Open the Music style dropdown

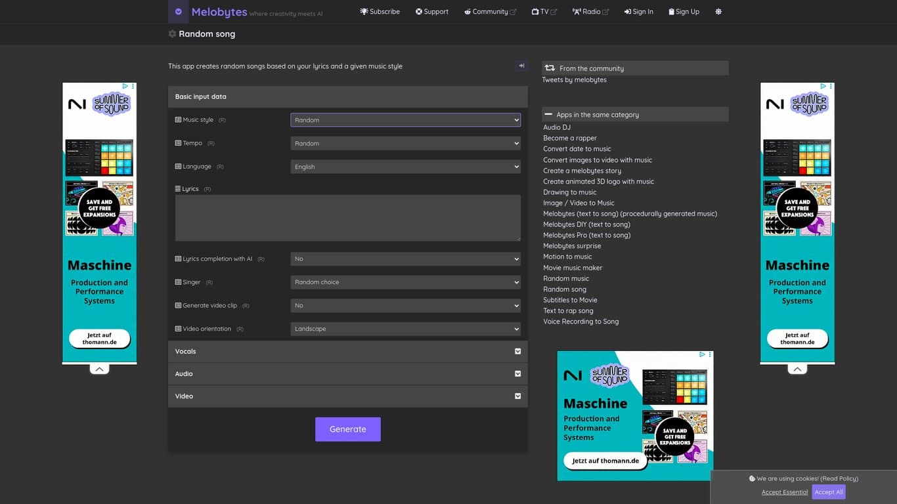[405, 120]
